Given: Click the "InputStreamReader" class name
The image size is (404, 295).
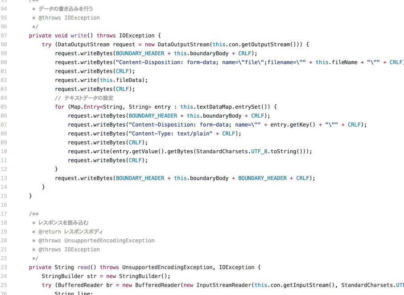Looking at the screenshot, I should click(x=224, y=285).
